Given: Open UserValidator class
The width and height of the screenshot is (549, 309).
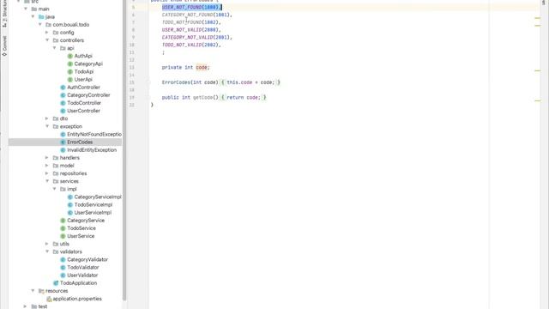Looking at the screenshot, I should pos(82,276).
